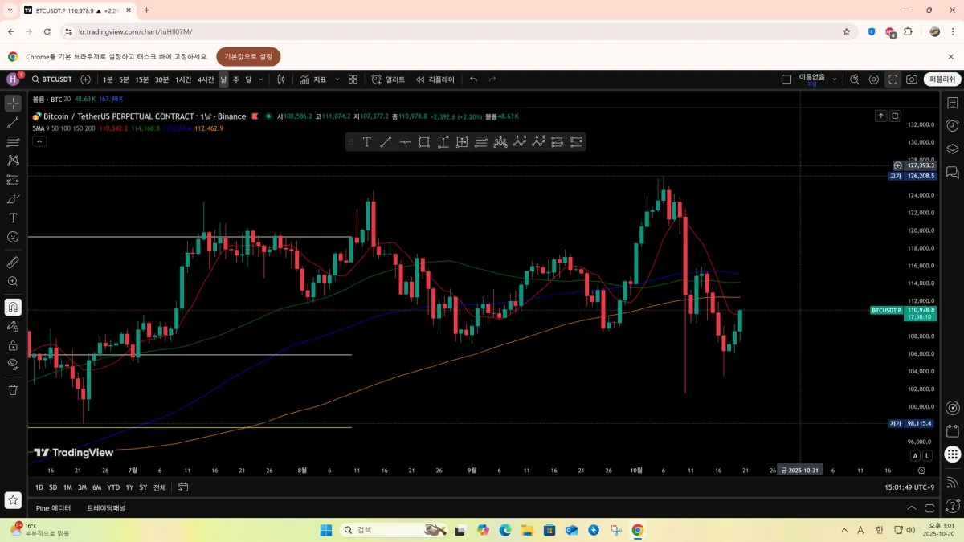Toggle magnet mode
Viewport: 964px width, 542px height.
click(x=13, y=307)
